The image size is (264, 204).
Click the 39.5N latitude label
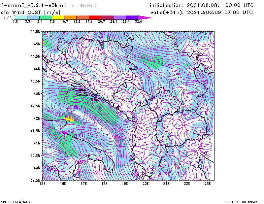click(x=35, y=181)
